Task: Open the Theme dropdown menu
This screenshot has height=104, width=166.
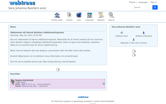Action: point(132,2)
